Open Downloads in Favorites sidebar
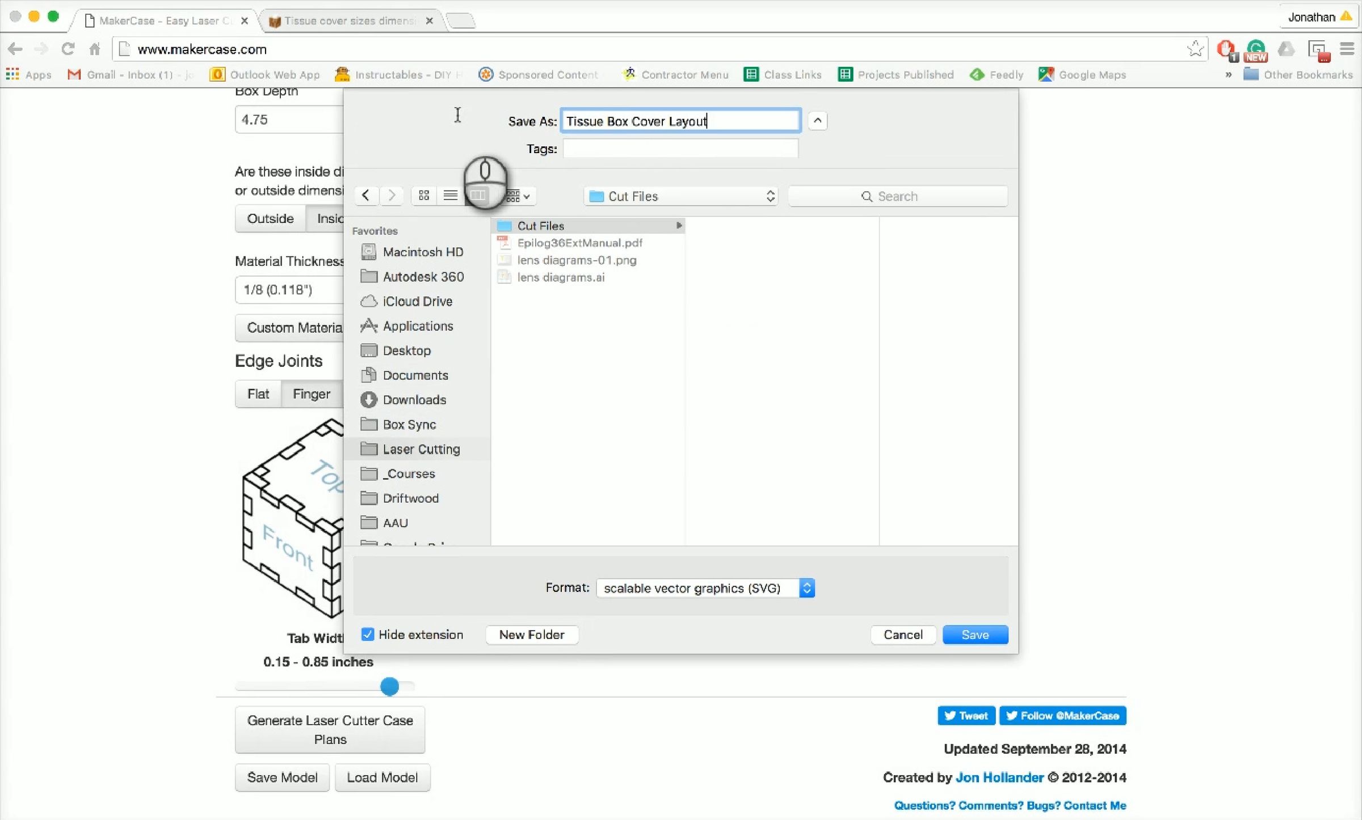 414,400
